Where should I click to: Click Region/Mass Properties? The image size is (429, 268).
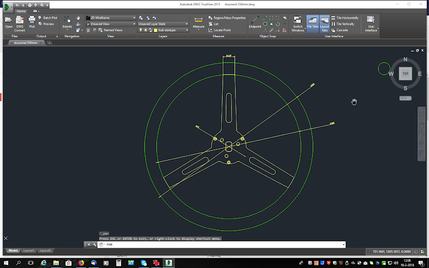(x=227, y=18)
